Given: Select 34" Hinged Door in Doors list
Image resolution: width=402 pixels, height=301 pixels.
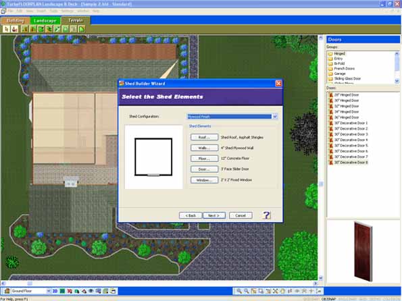Looking at the screenshot, I should [347, 111].
